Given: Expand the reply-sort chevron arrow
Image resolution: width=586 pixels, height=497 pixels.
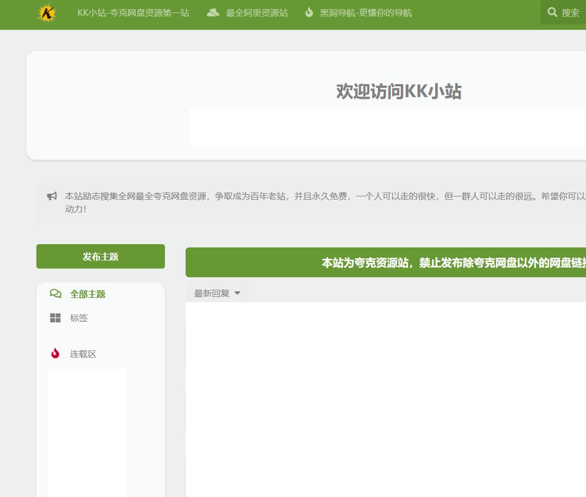Looking at the screenshot, I should click(237, 293).
